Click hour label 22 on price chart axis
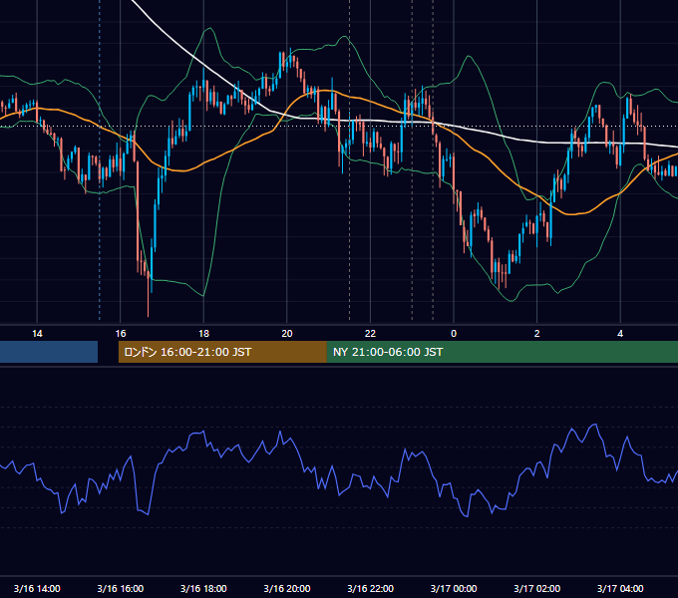This screenshot has height=598, width=678. [x=370, y=334]
